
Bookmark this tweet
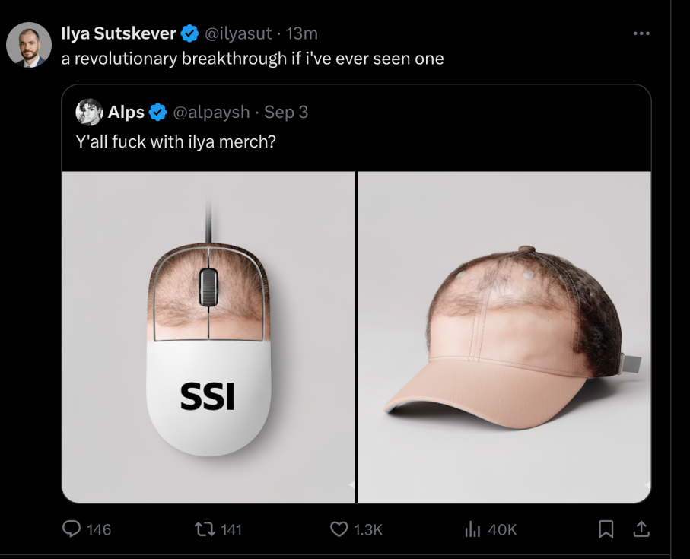(606, 529)
